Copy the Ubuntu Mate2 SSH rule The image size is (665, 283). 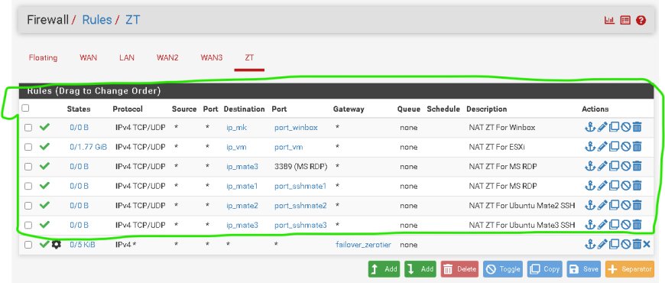tap(614, 205)
